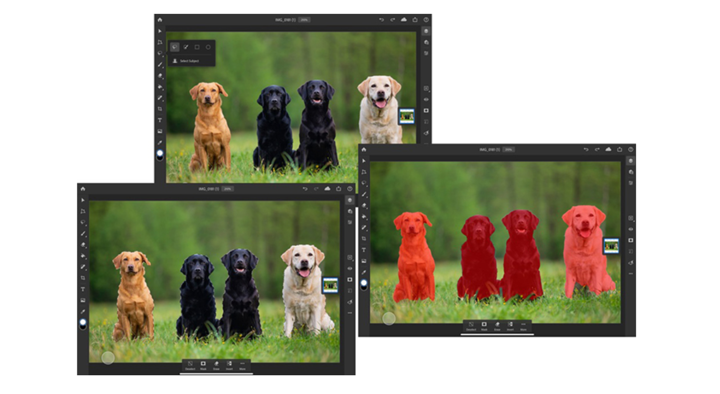Select the Brush tool in the red-overlay window
720x394 pixels.
coord(364,194)
